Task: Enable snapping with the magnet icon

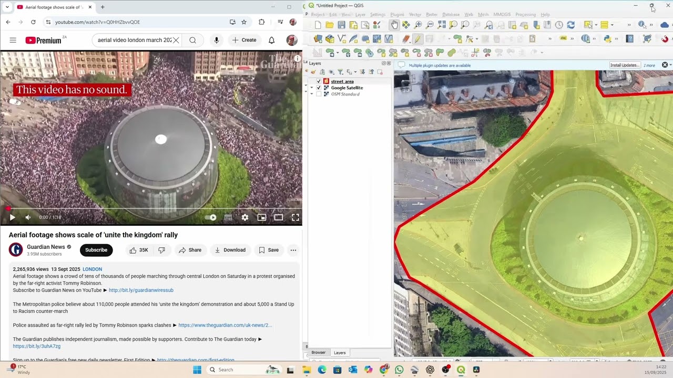Action: pos(665,38)
